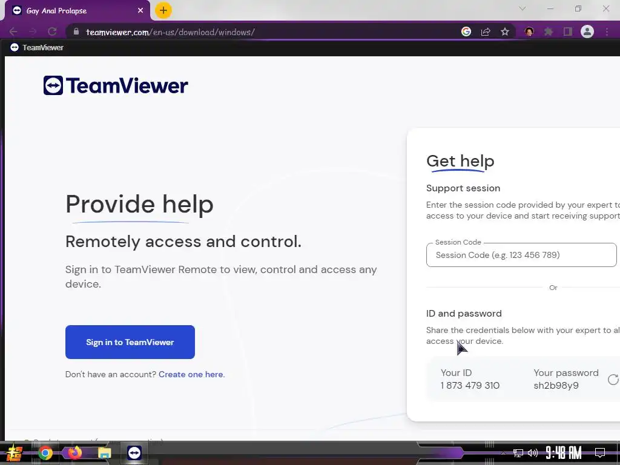This screenshot has height=465, width=620.
Task: Click the Sign in to TeamViewer button
Action: point(130,342)
